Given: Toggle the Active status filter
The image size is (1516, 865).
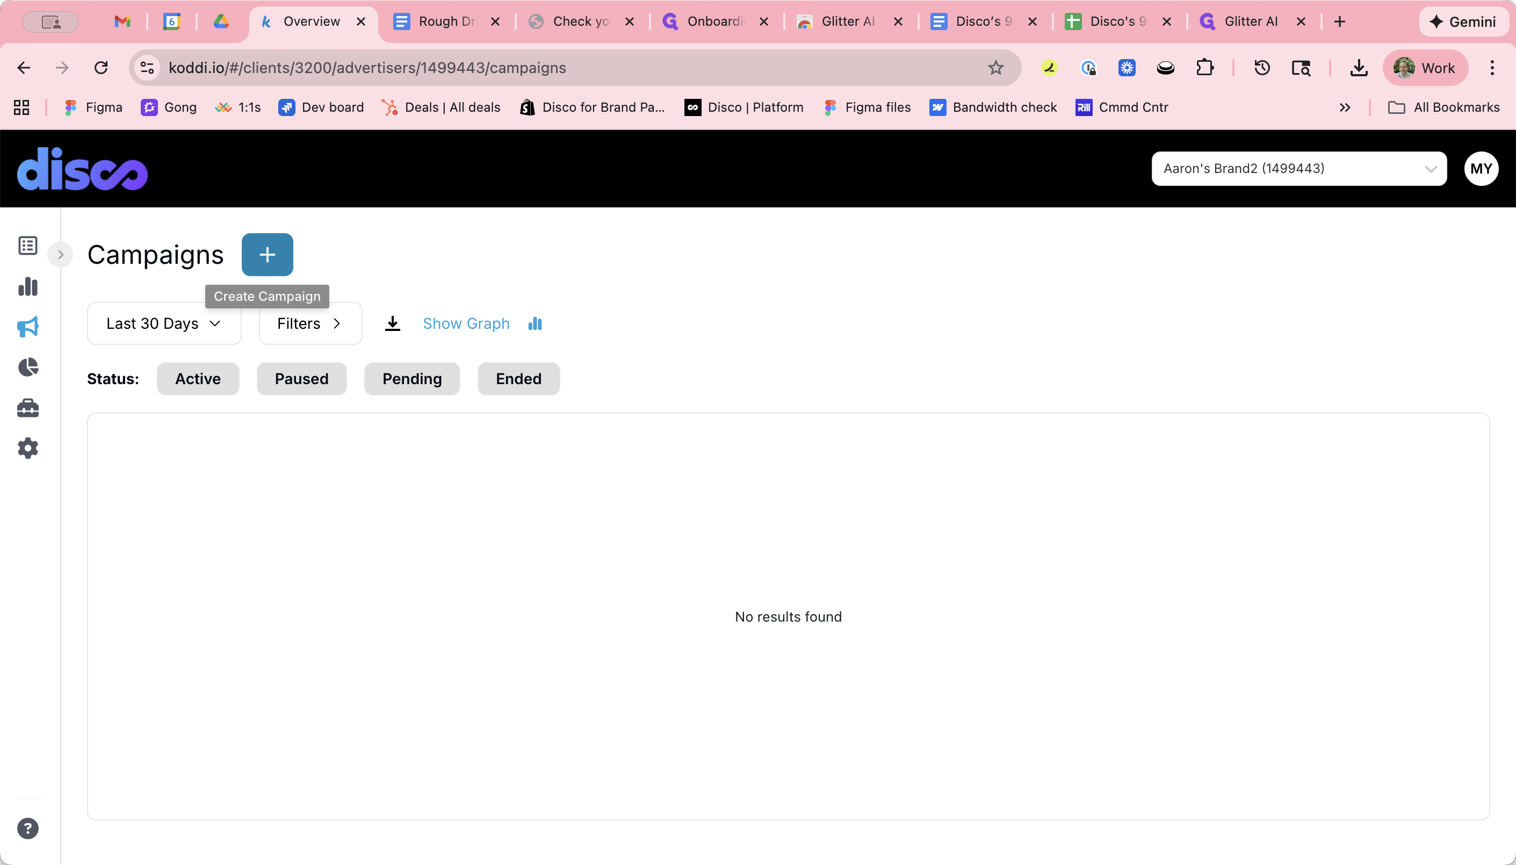Looking at the screenshot, I should coord(198,378).
